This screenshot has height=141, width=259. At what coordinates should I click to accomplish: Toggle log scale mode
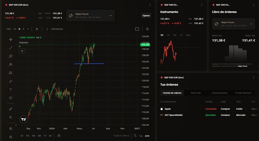point(141,136)
